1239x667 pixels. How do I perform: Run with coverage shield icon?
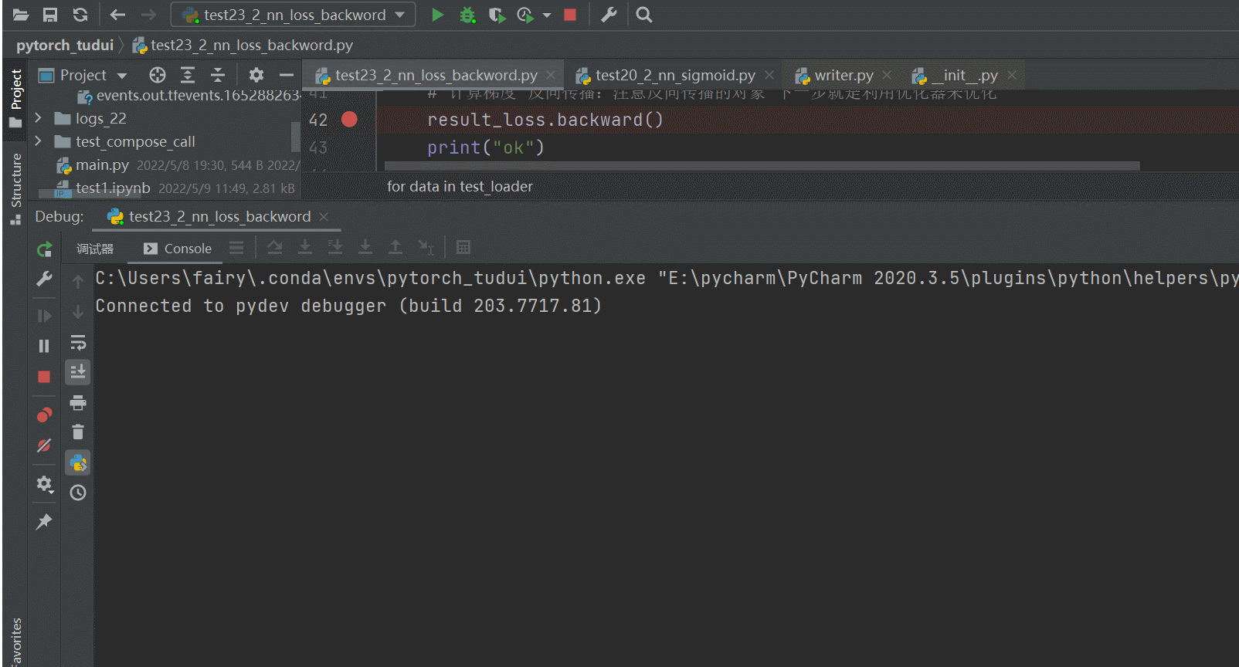(x=497, y=15)
